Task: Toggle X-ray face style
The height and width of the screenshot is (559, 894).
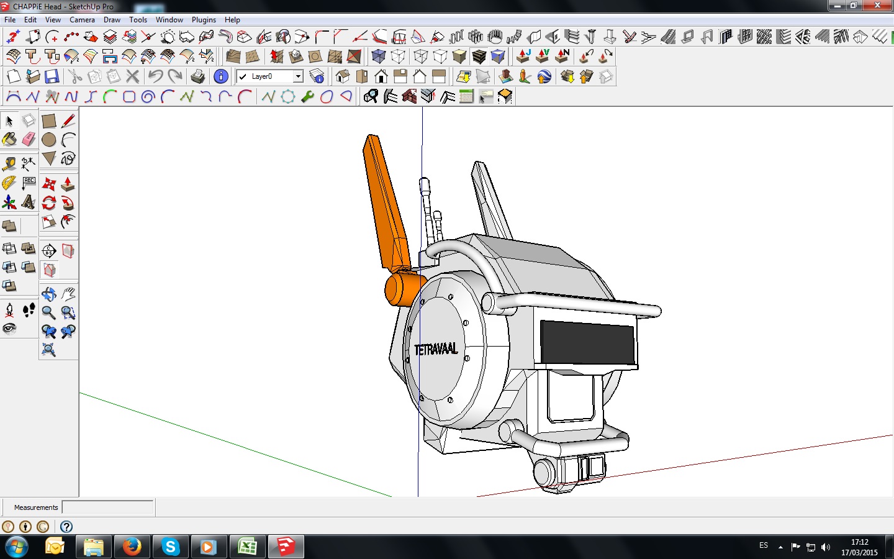Action: [x=379, y=57]
